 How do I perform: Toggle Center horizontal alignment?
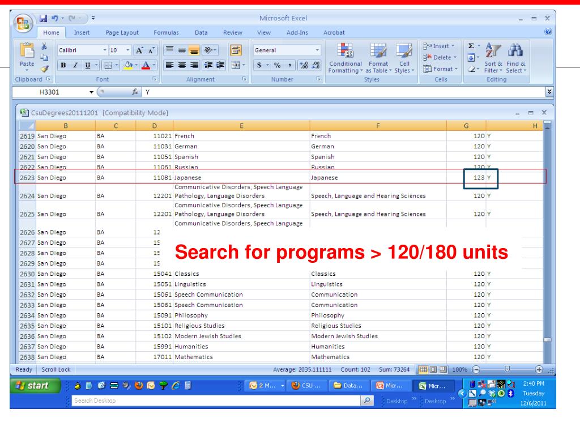tap(182, 65)
